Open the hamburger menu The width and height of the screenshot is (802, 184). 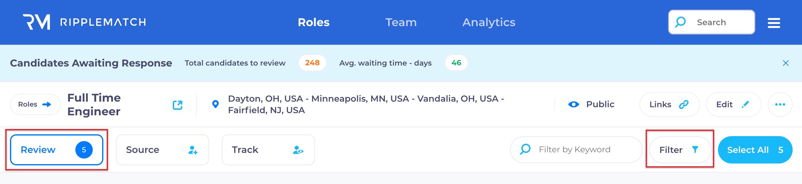coord(774,23)
